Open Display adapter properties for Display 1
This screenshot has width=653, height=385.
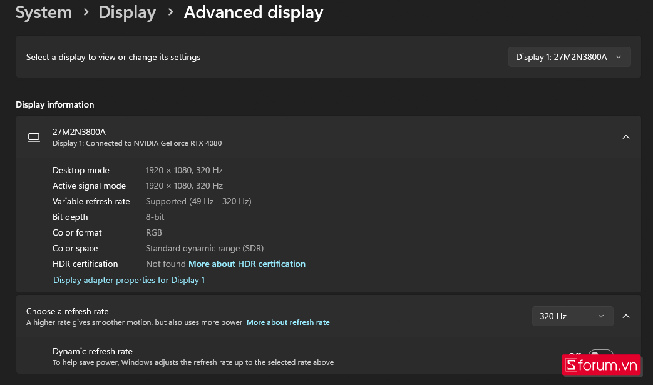pyautogui.click(x=129, y=280)
